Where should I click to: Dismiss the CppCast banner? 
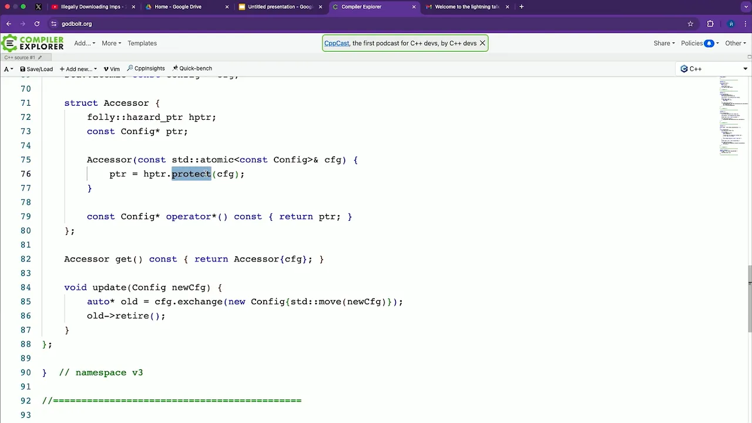[482, 43]
